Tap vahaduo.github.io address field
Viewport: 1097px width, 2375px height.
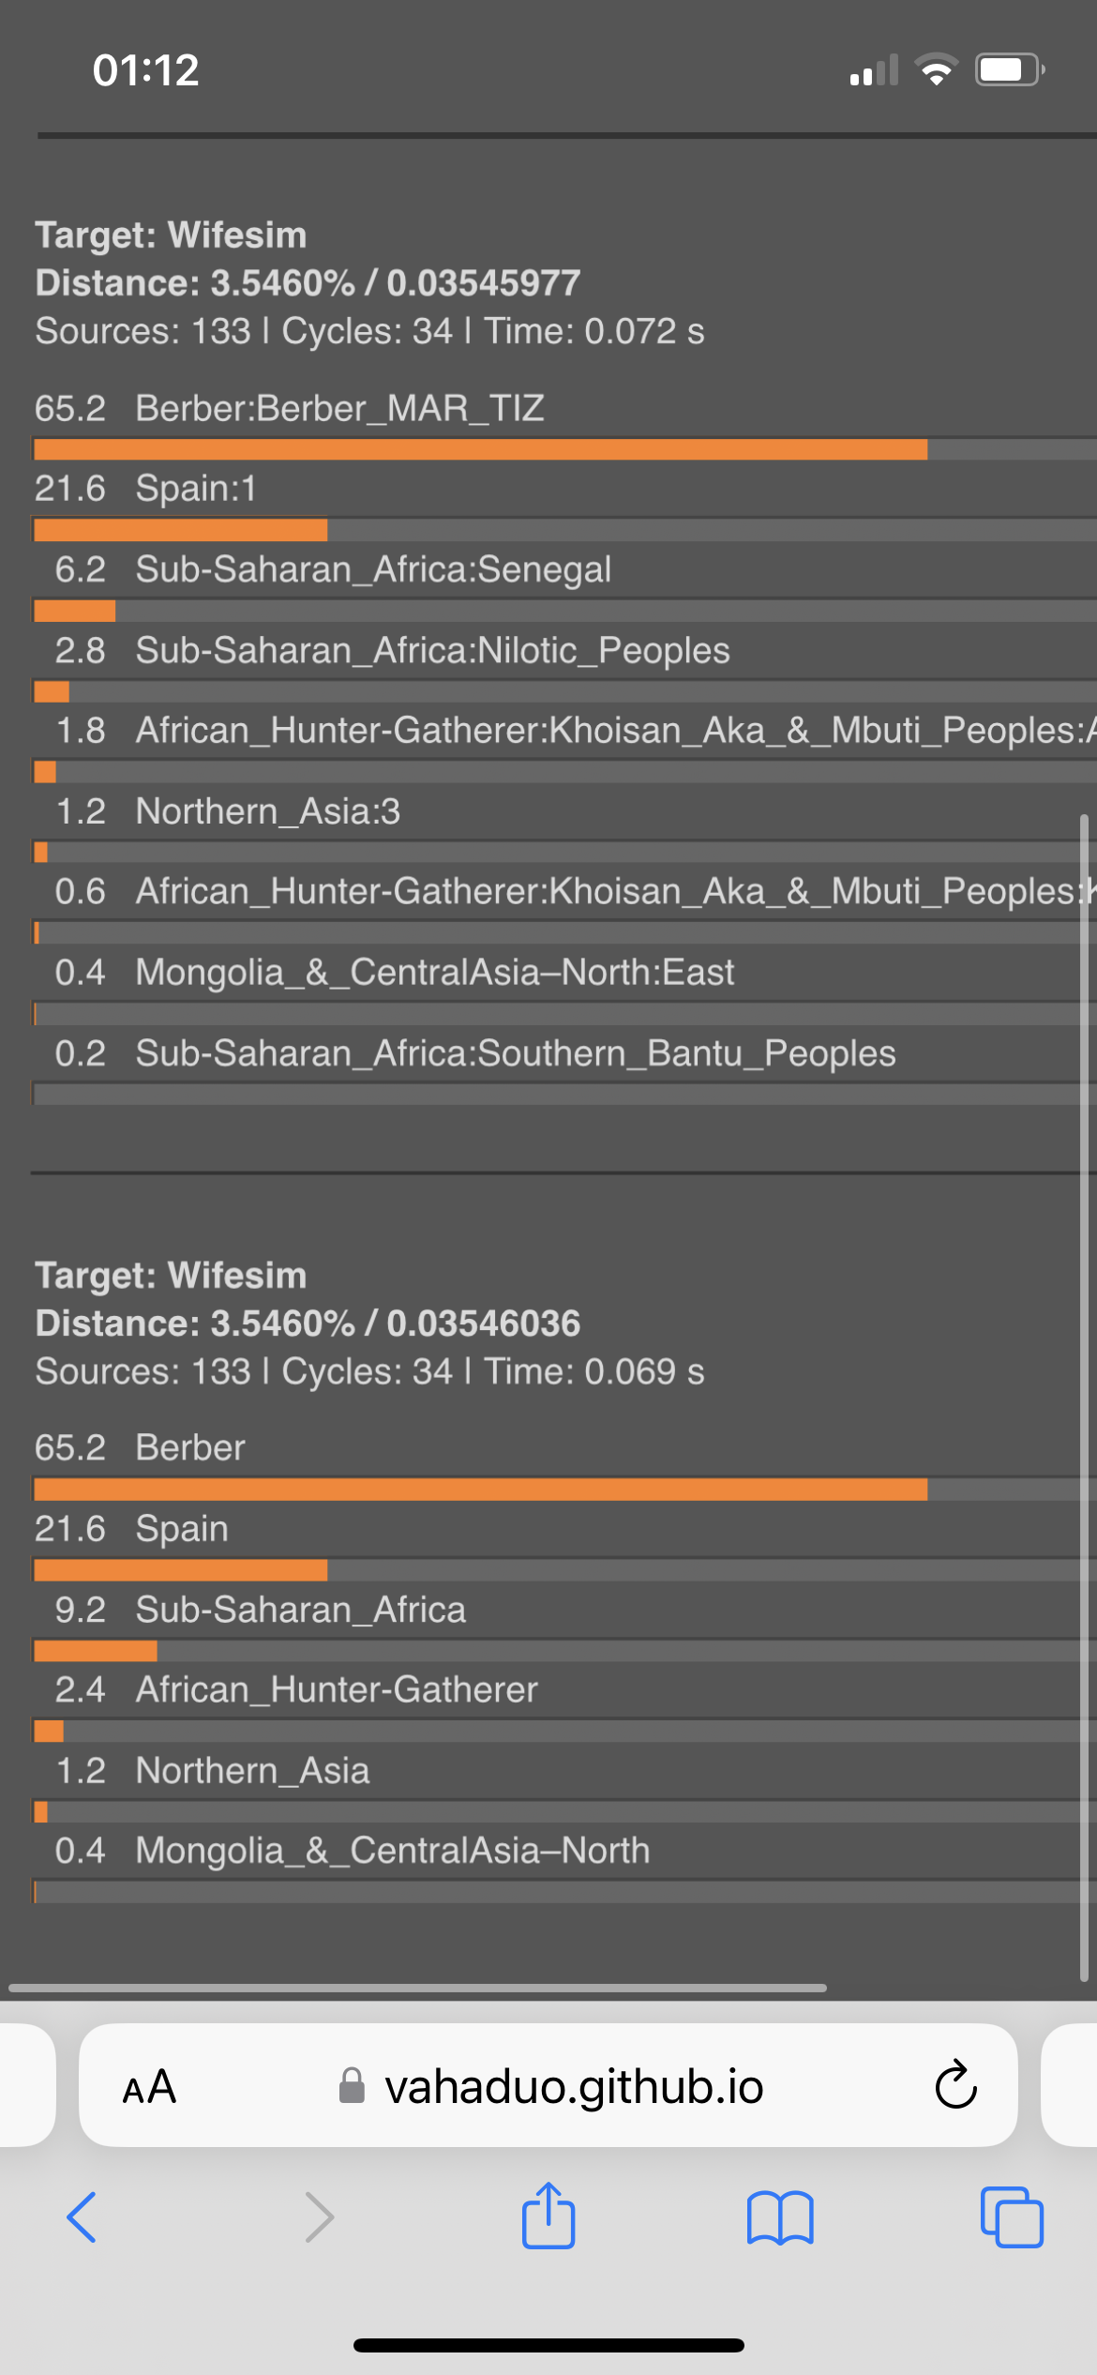click(548, 2085)
